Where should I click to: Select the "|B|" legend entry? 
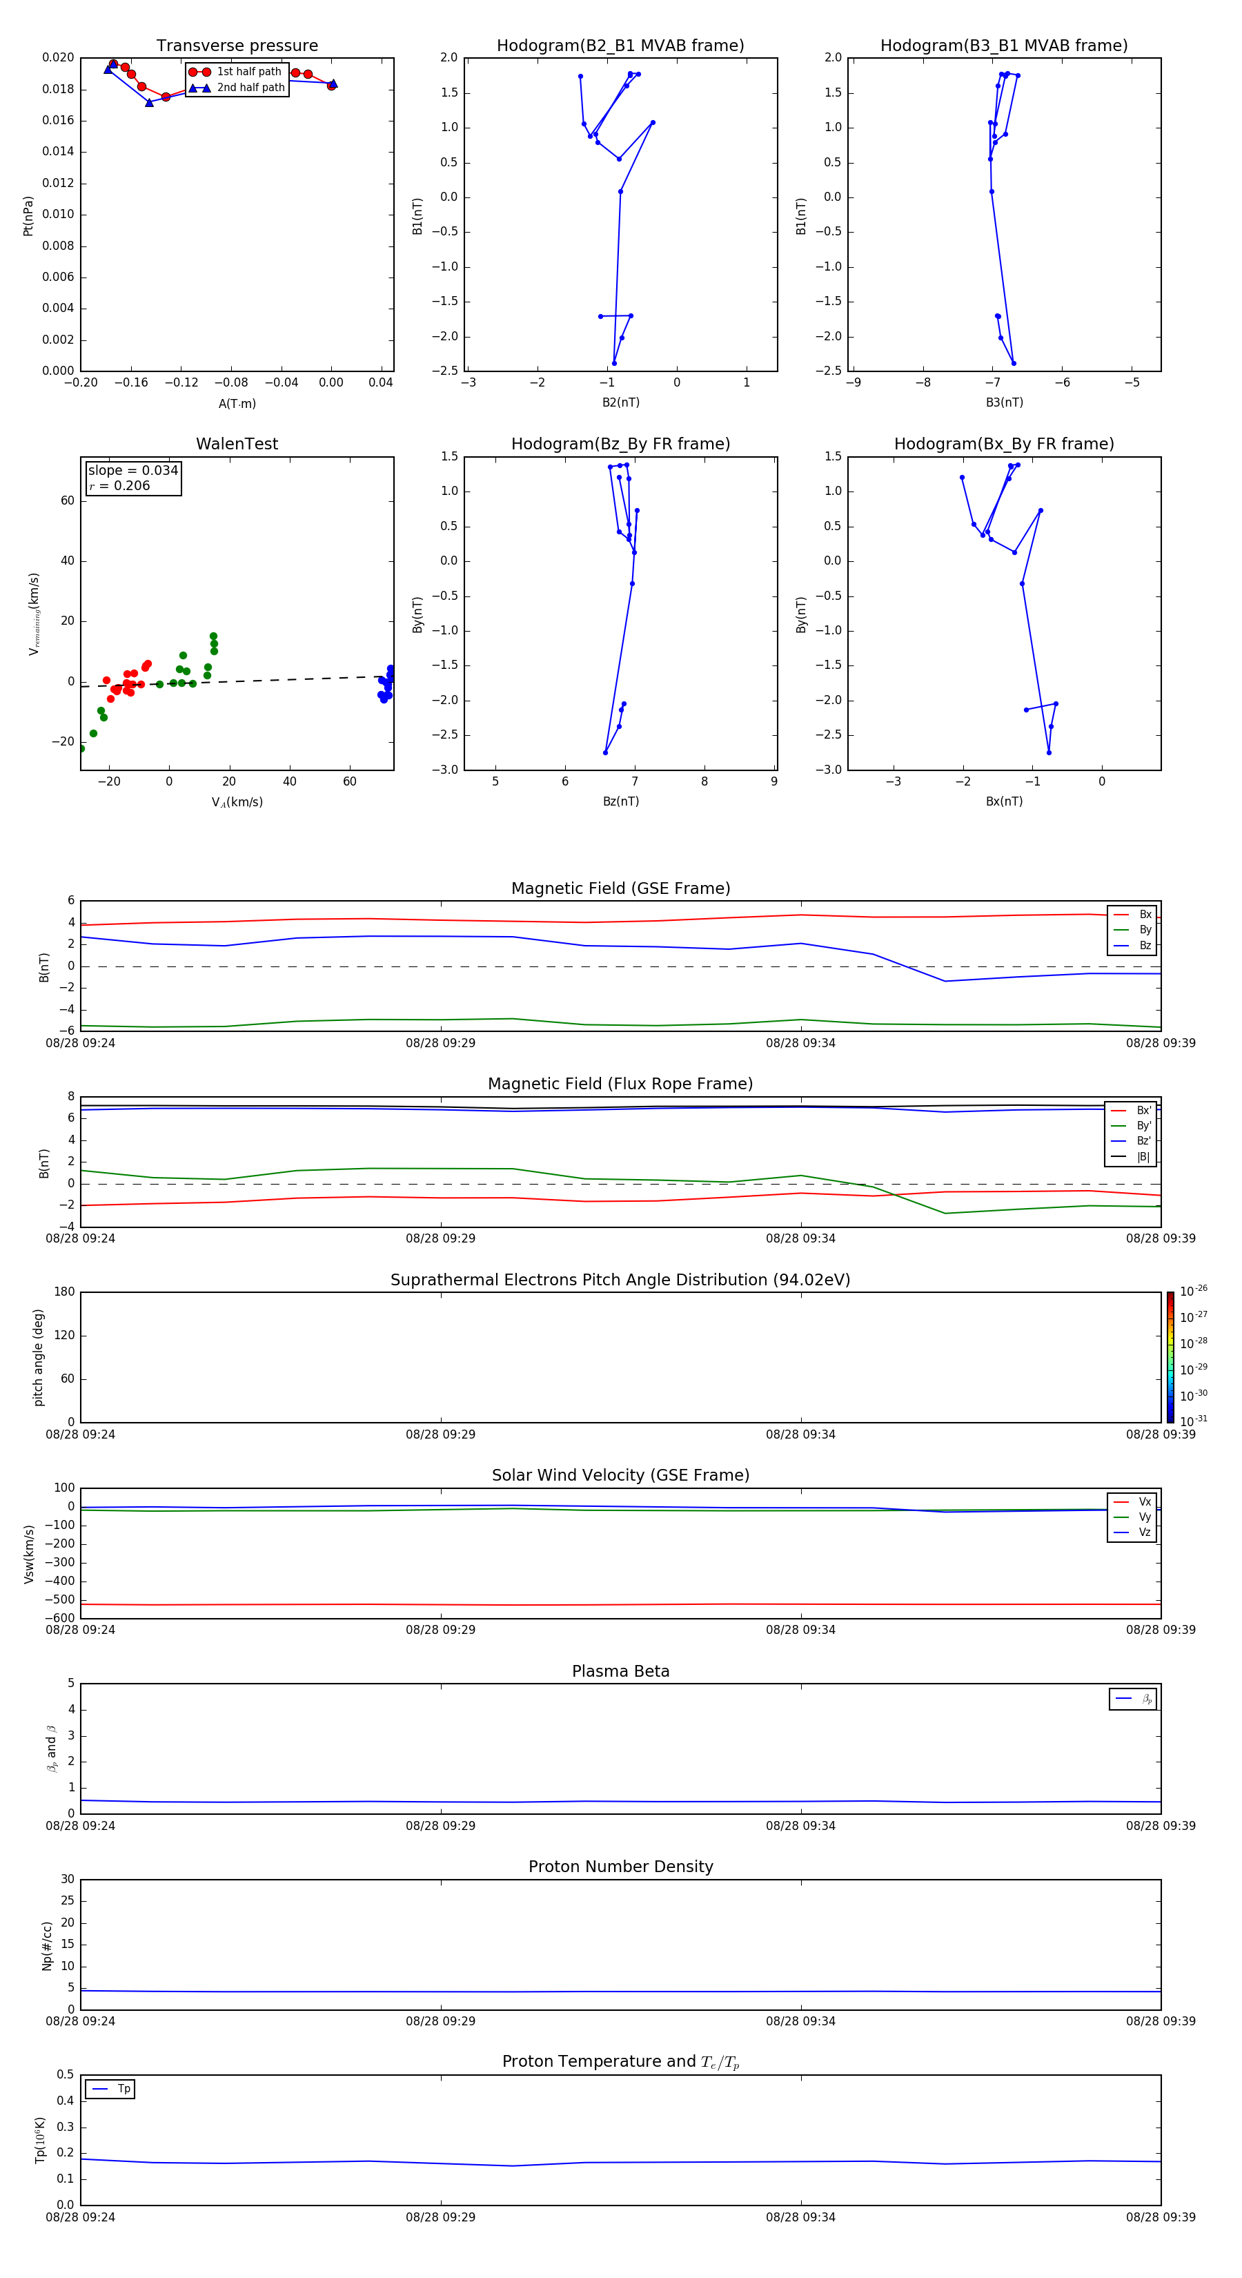1132,1157
